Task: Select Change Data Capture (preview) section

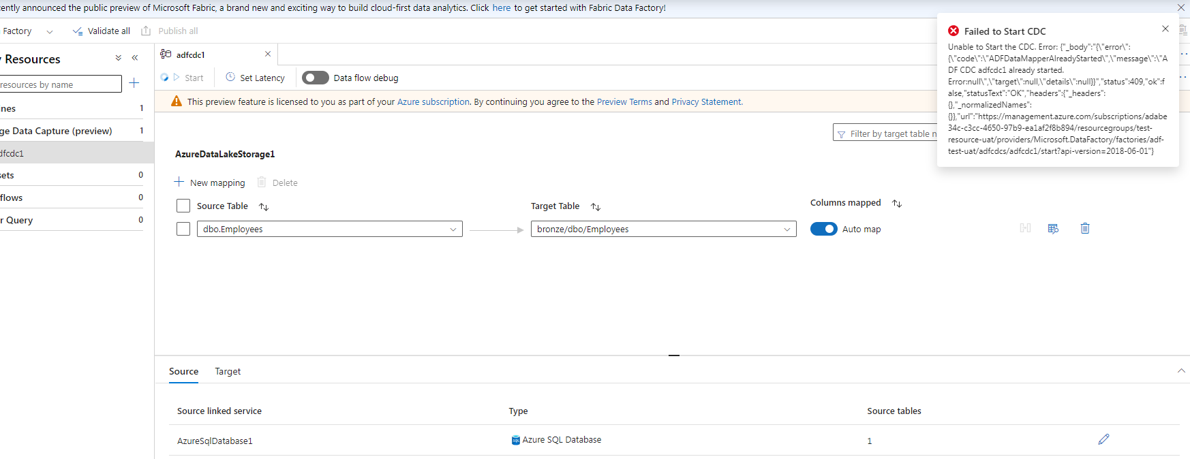Action: coord(72,131)
